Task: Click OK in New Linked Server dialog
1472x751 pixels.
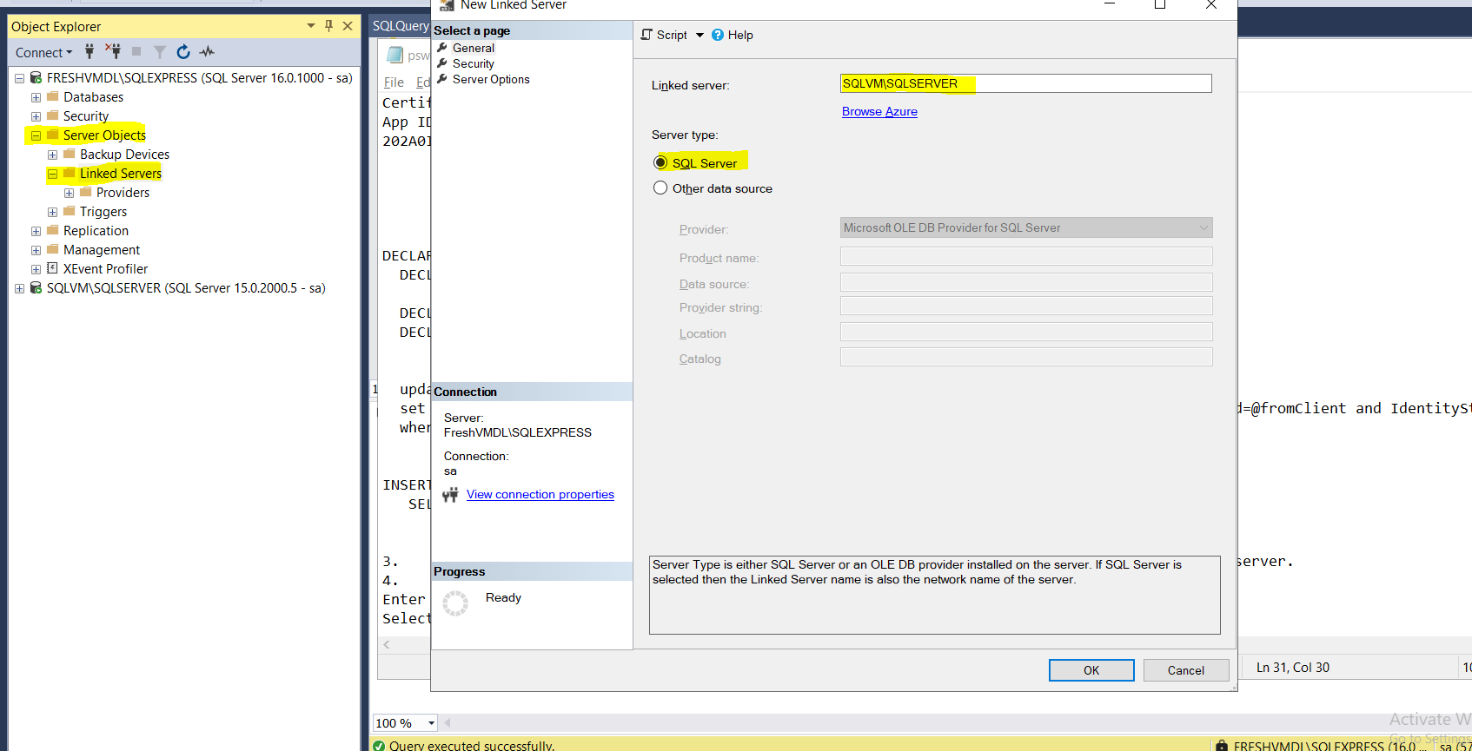Action: pos(1091,670)
